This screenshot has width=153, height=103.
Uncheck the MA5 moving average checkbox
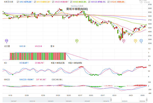click(18, 2)
